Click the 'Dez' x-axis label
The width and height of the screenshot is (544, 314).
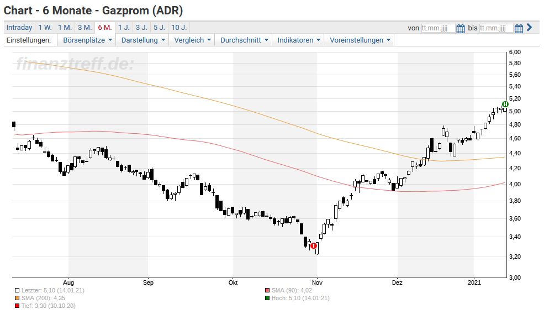[397, 282]
